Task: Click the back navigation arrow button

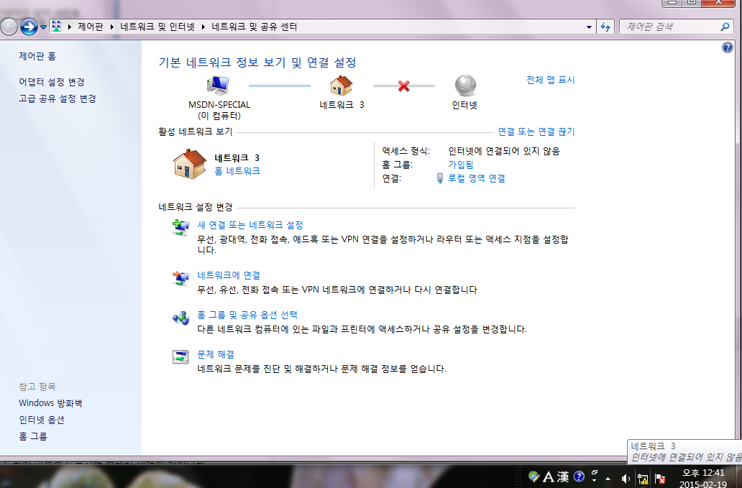Action: click(9, 27)
